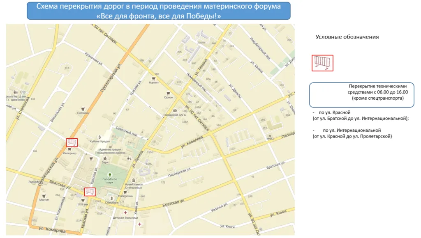Screen dimensions: 421x238
Task: Select the barrier symbol in the legend
Action: point(323,63)
